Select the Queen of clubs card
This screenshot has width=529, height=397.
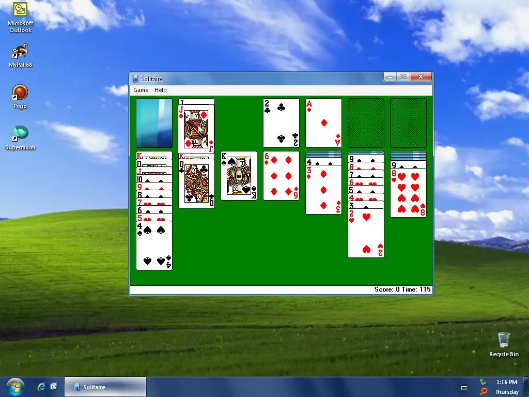coord(196,183)
